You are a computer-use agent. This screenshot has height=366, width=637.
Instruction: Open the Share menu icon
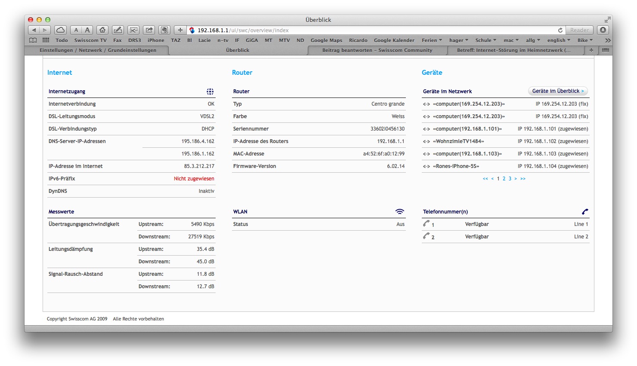point(149,30)
